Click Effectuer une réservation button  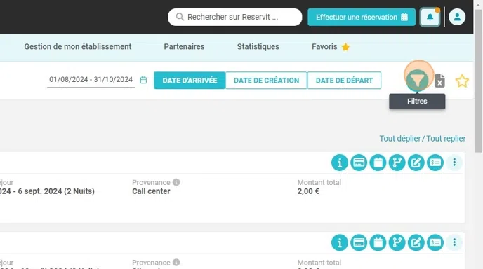click(x=362, y=18)
